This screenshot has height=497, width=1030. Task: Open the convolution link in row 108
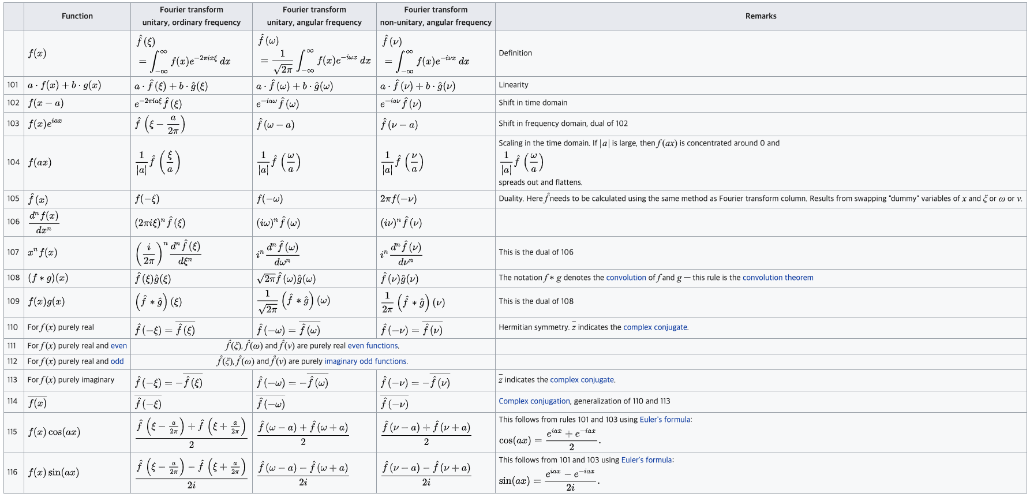(x=626, y=278)
